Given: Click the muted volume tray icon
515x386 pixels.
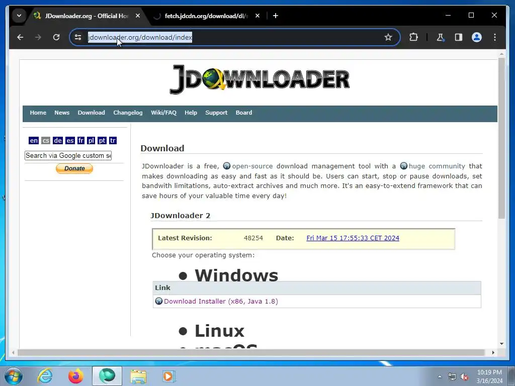Looking at the screenshot, I should tap(464, 377).
